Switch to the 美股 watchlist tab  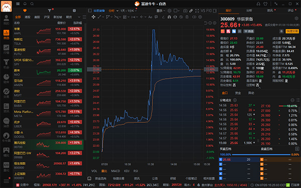[37, 17]
